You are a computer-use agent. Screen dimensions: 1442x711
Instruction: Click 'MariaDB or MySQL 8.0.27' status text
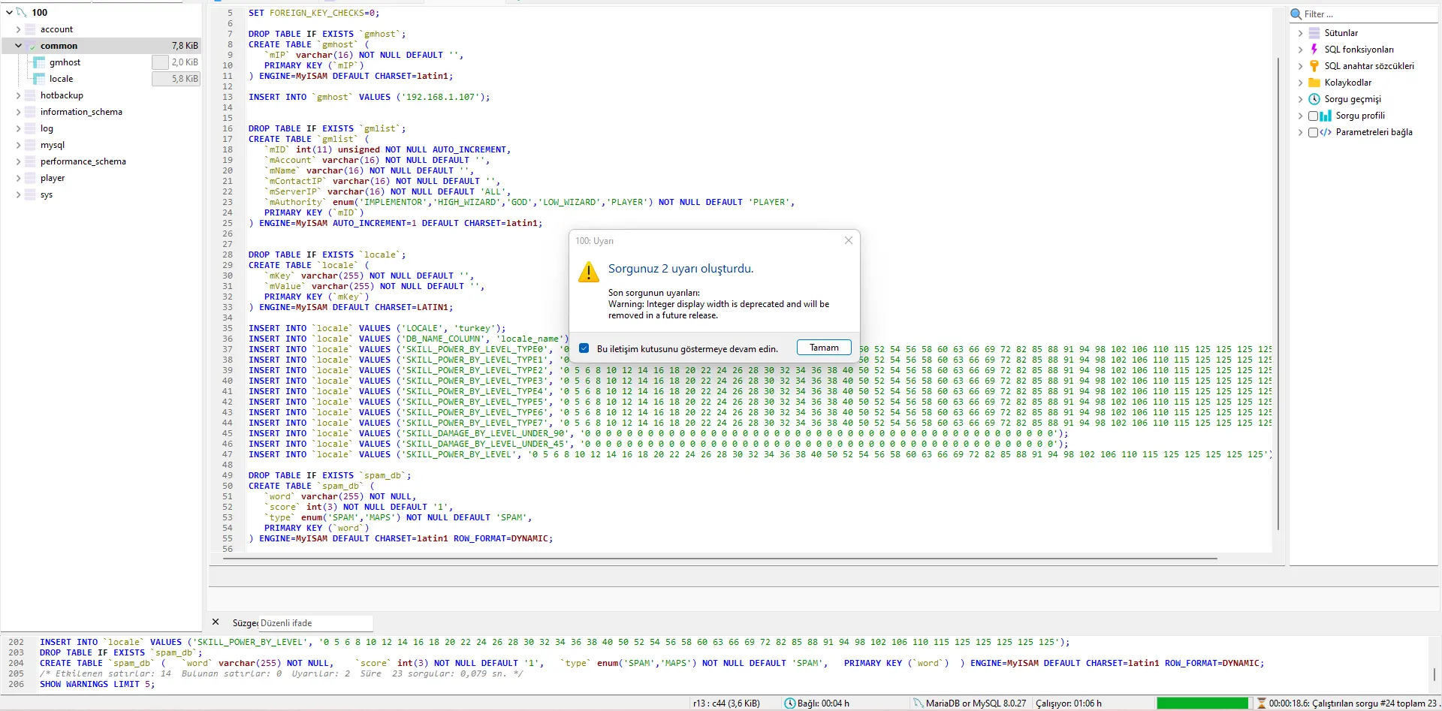[976, 703]
